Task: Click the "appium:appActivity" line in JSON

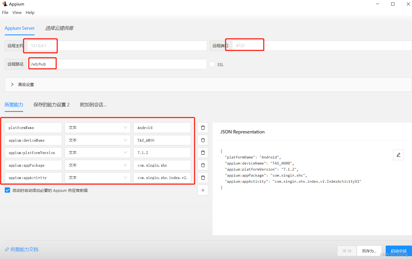Action: pyautogui.click(x=293, y=181)
